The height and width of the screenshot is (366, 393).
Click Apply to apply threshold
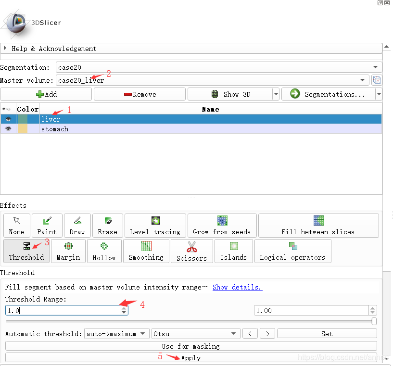(191, 357)
